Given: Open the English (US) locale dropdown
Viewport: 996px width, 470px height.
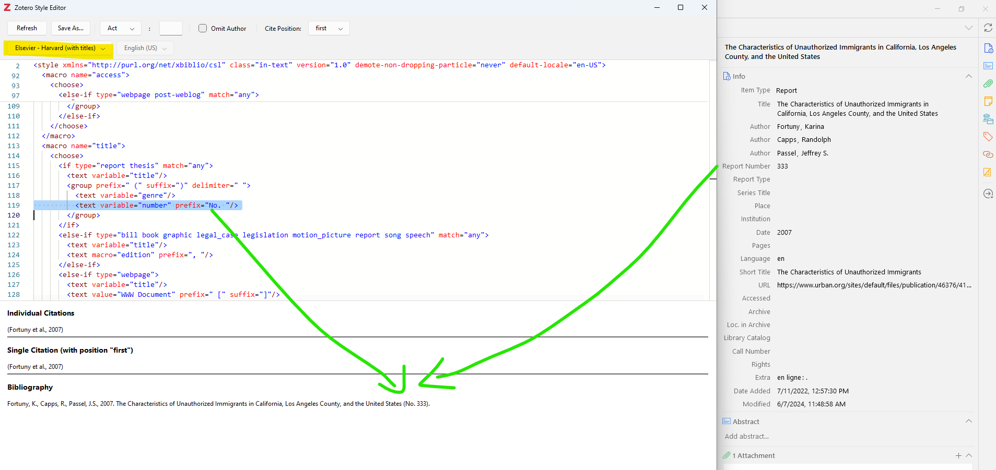Looking at the screenshot, I should (x=145, y=48).
